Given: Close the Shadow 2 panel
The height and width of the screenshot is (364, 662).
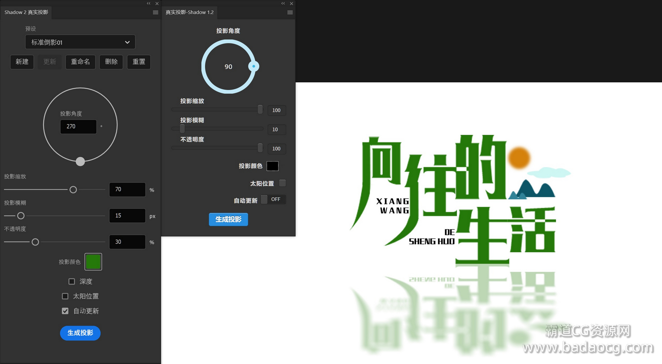Looking at the screenshot, I should pos(157,3).
